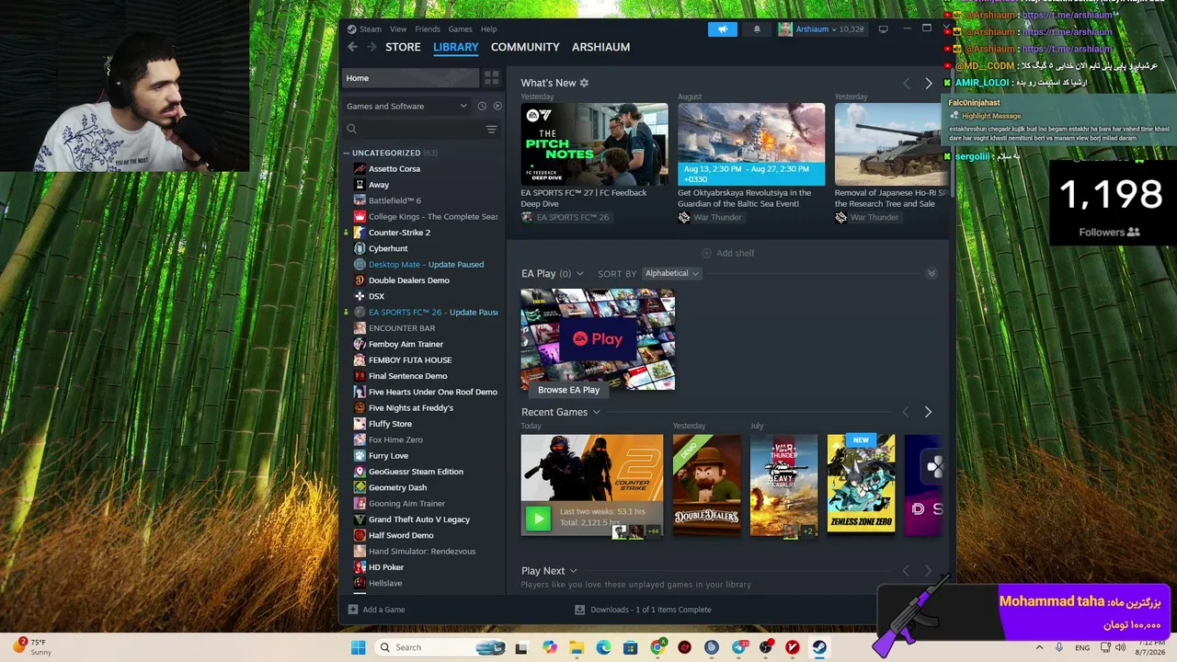
Task: Select Counter-Strike 2 in the game list
Action: [x=399, y=233]
